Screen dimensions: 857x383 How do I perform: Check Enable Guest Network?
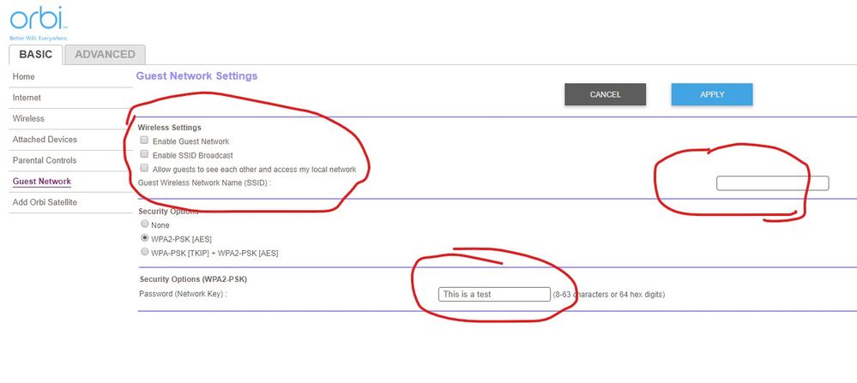[x=145, y=141]
